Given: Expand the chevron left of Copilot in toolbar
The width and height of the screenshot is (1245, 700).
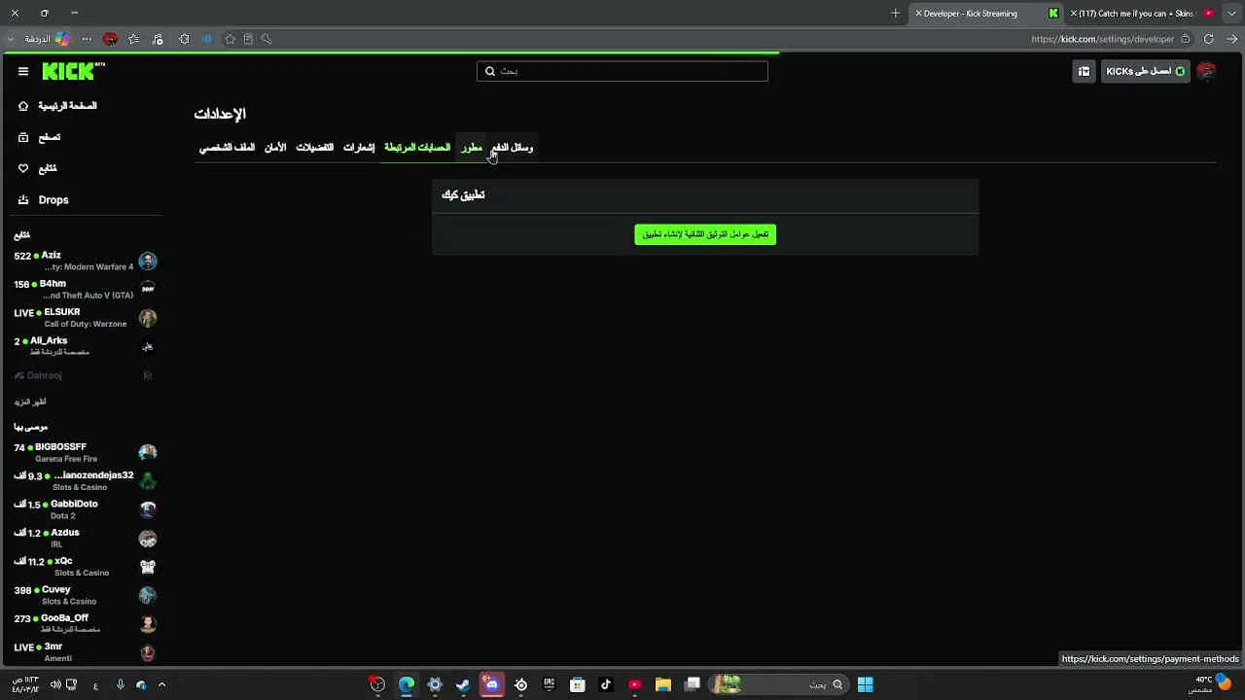Looking at the screenshot, I should (11, 39).
